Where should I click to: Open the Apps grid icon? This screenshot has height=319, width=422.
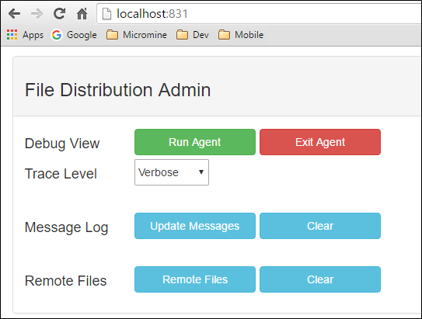pyautogui.click(x=12, y=35)
